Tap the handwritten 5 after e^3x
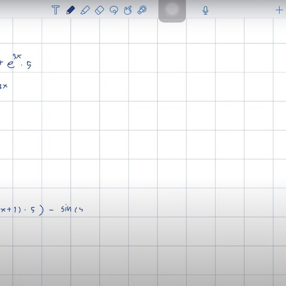Viewport: 286px width, 286px height. (x=29, y=65)
